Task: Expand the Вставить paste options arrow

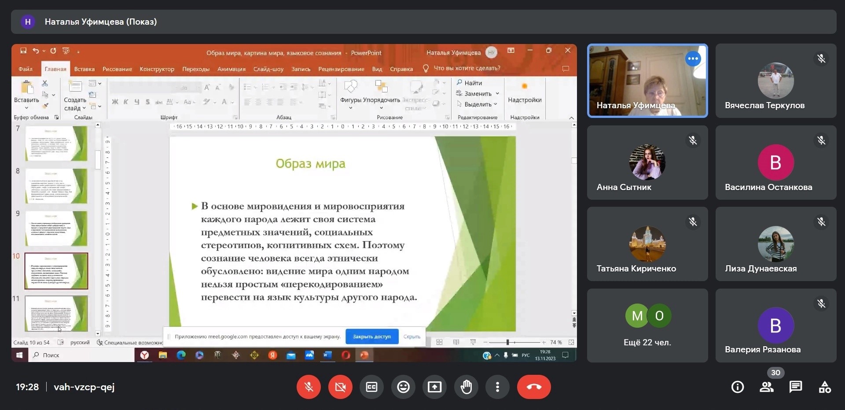Action: tap(26, 108)
